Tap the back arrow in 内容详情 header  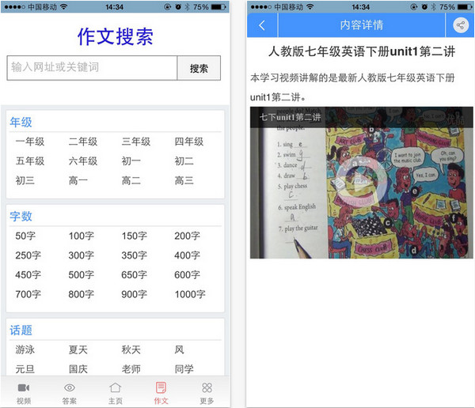click(262, 25)
